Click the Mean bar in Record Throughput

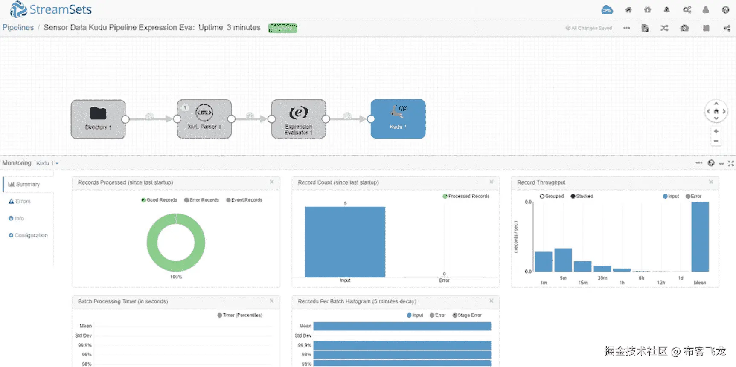(700, 237)
